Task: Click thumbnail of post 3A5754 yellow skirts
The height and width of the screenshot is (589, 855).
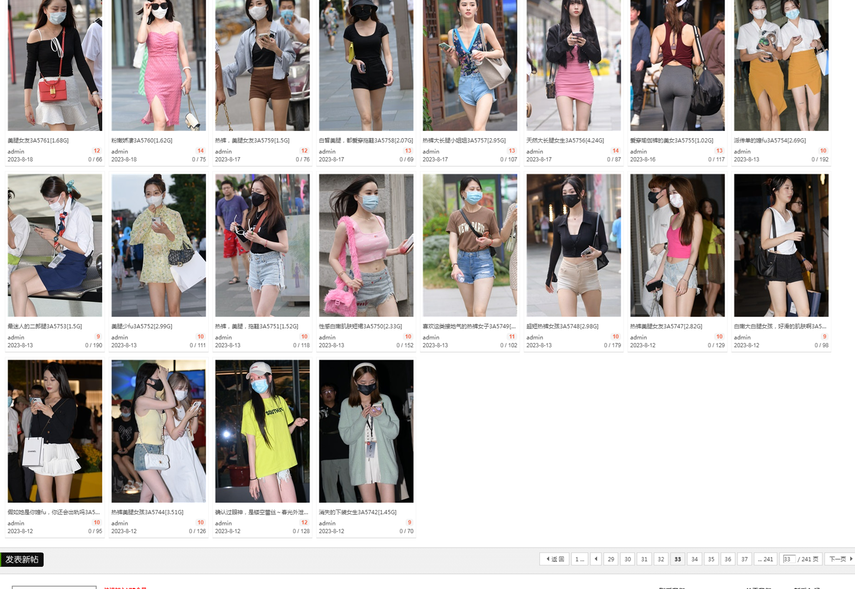Action: [781, 65]
